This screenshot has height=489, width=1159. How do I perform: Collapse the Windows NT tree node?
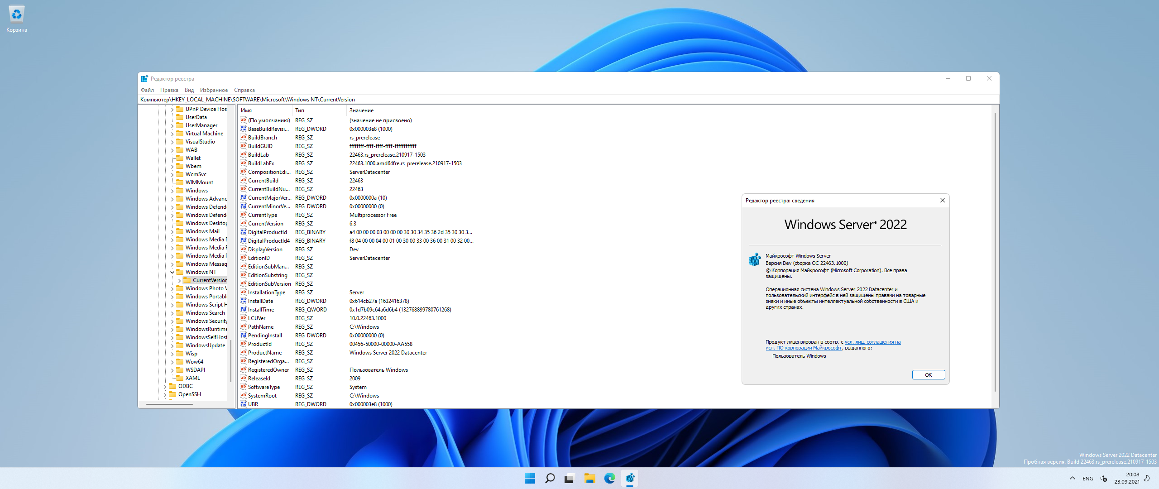(x=172, y=272)
